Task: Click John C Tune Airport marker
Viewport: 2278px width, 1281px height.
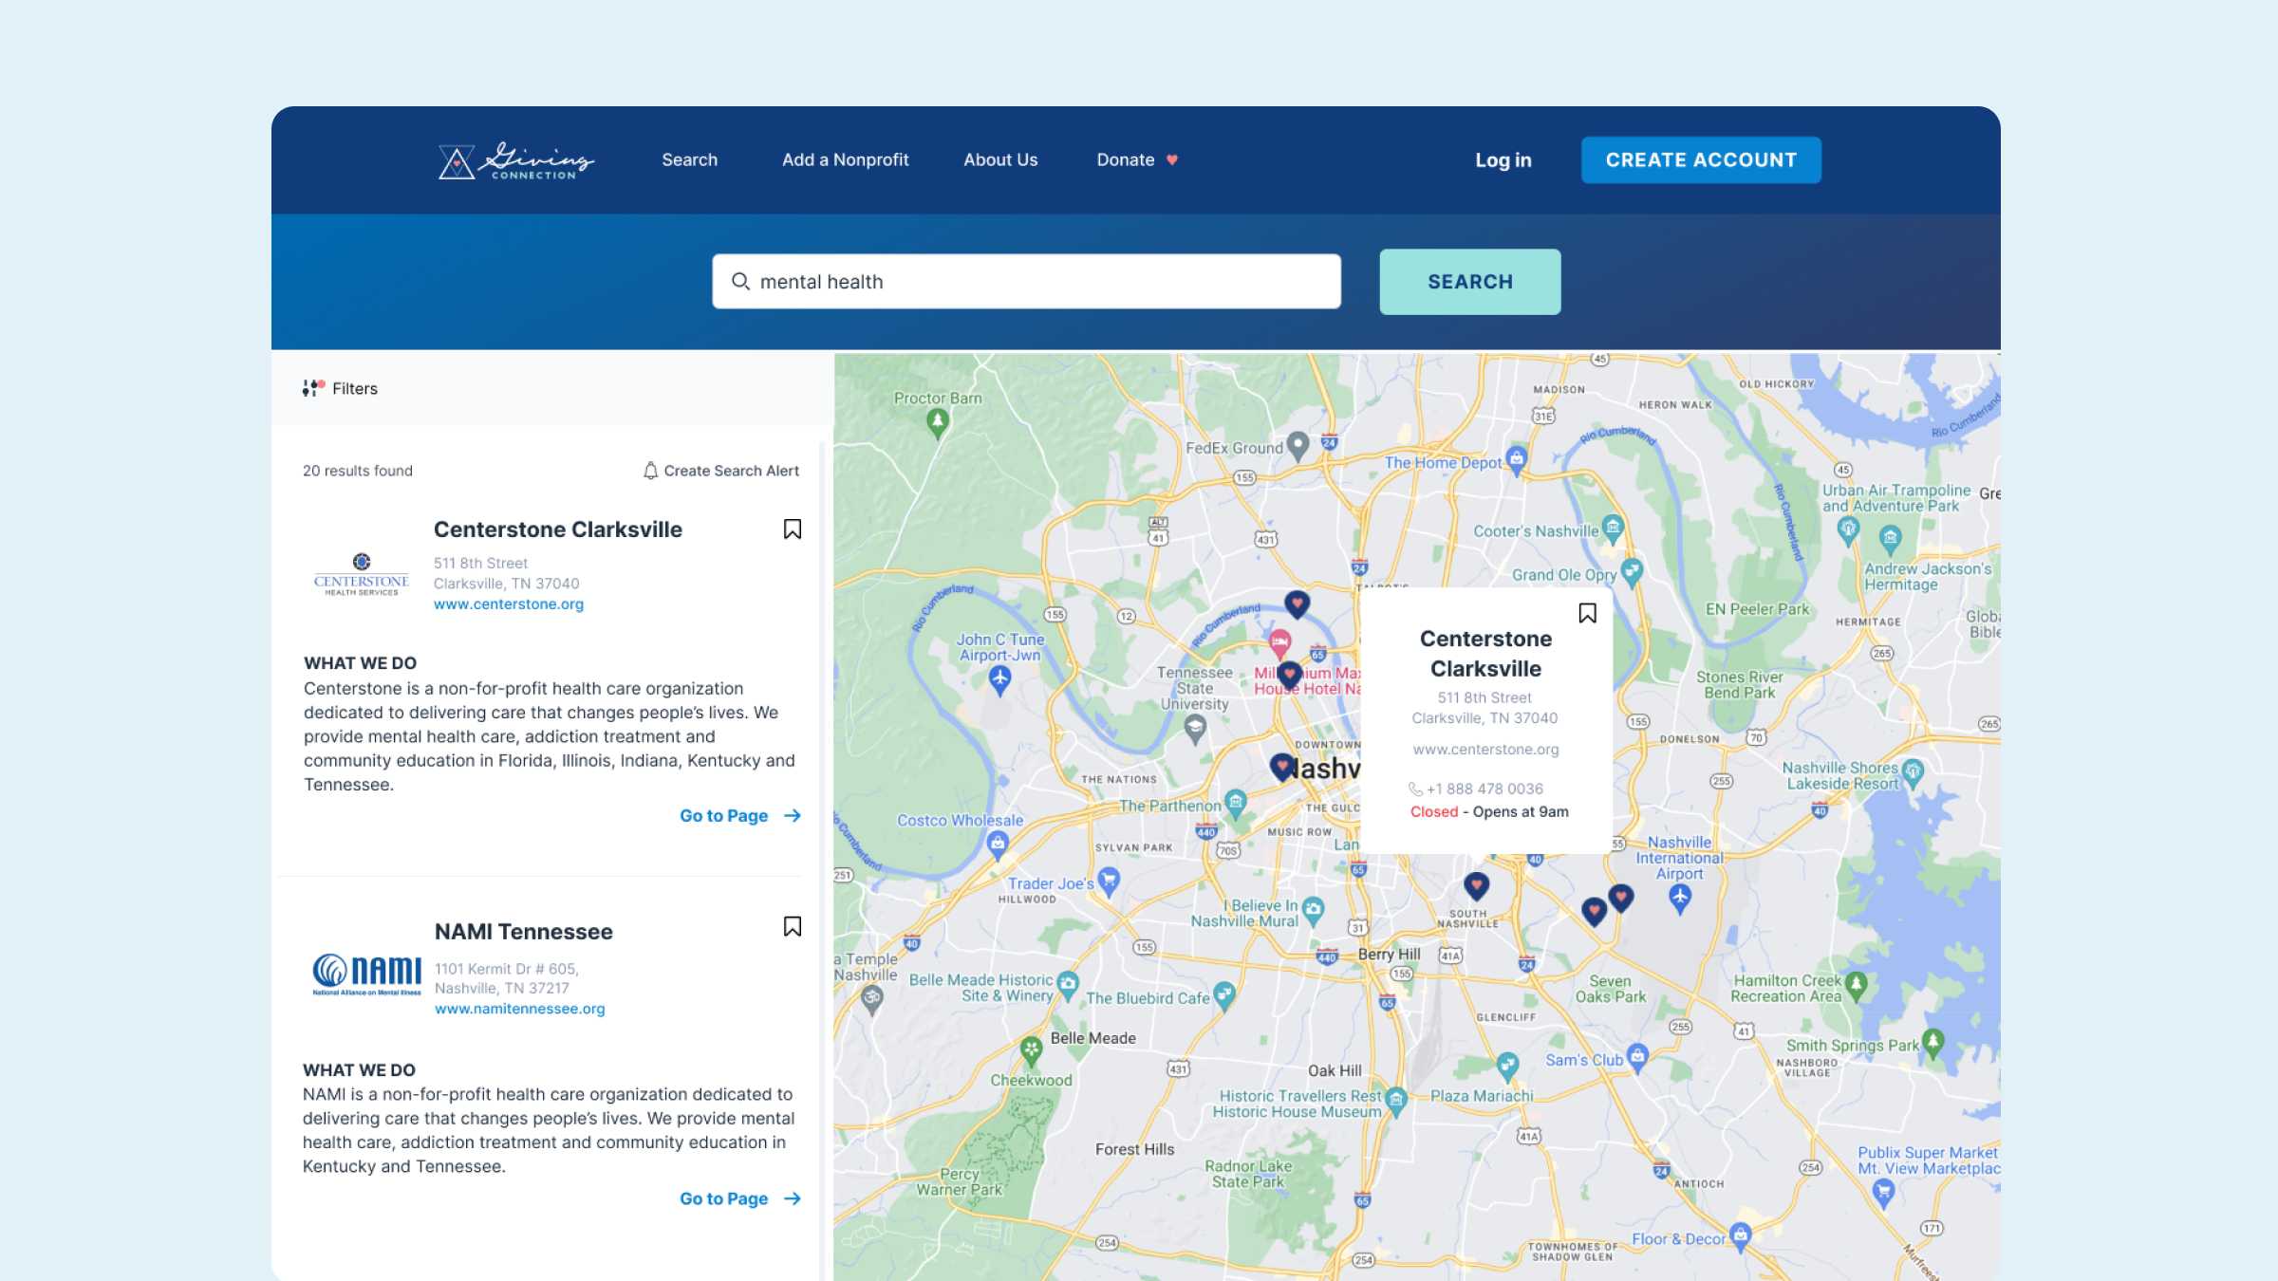Action: point(999,679)
